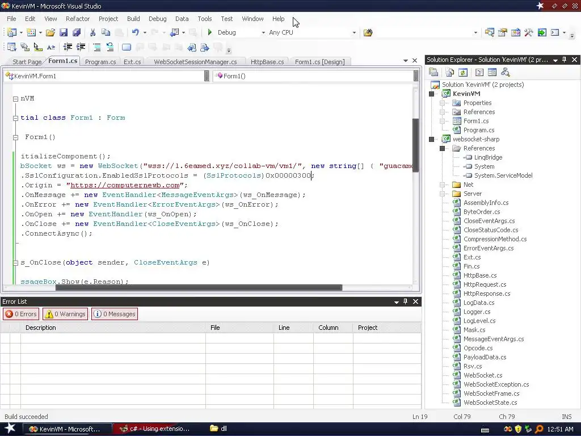
Task: Start debugging with green play icon
Action: pos(210,32)
